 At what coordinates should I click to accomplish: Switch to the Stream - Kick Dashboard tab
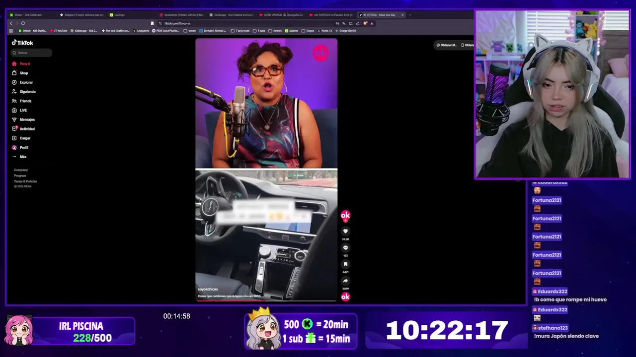(x=31, y=15)
